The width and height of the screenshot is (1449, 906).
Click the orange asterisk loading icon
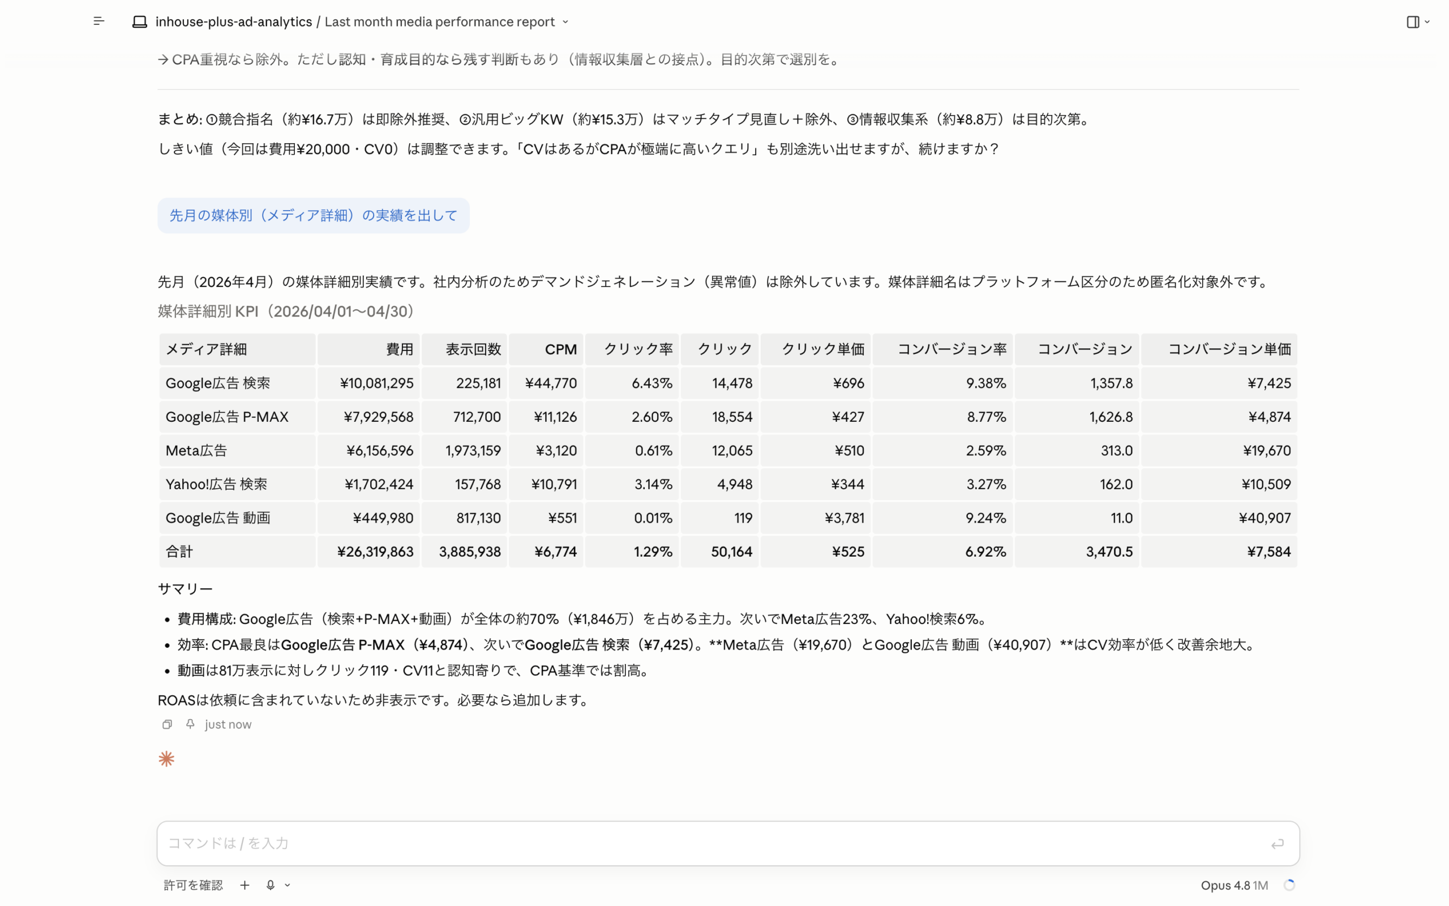[166, 759]
